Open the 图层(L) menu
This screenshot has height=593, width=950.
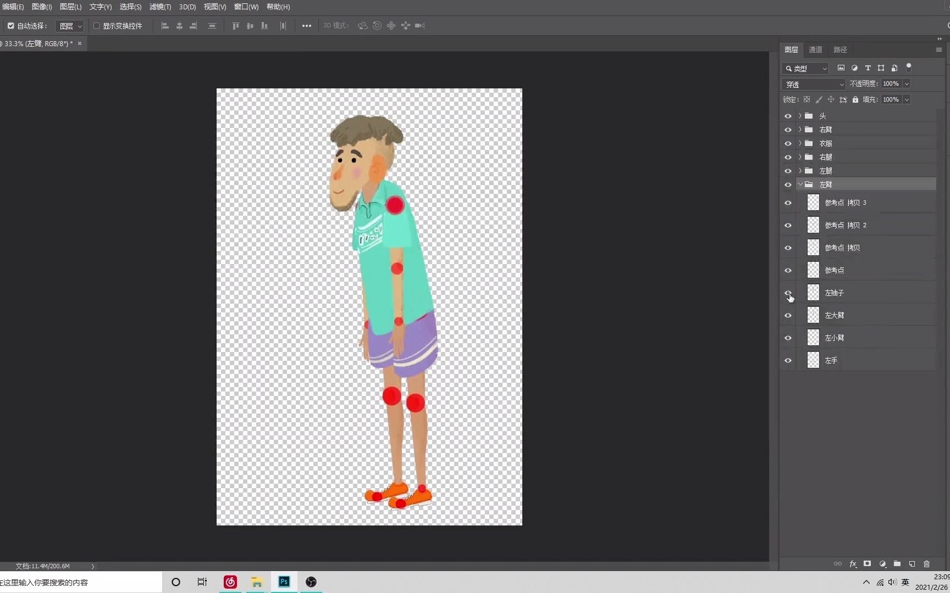[x=70, y=7]
